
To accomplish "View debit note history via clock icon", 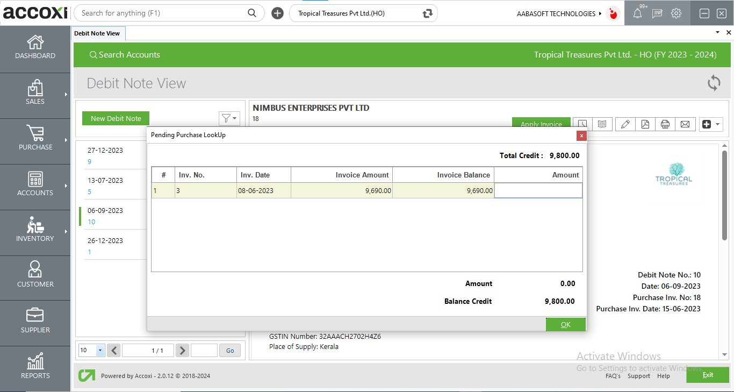I will point(582,124).
